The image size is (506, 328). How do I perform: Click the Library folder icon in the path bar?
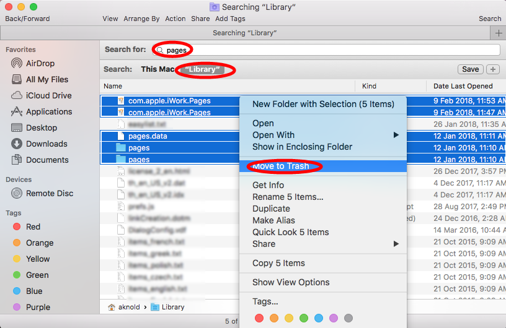(155, 307)
